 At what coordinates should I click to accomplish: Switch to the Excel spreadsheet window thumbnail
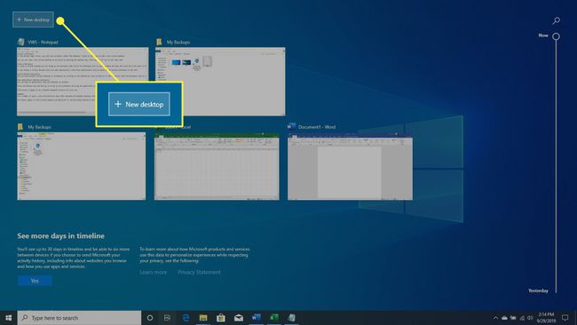tap(217, 167)
